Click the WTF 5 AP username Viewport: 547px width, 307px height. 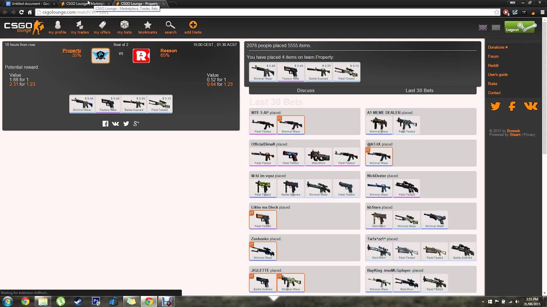coord(260,113)
